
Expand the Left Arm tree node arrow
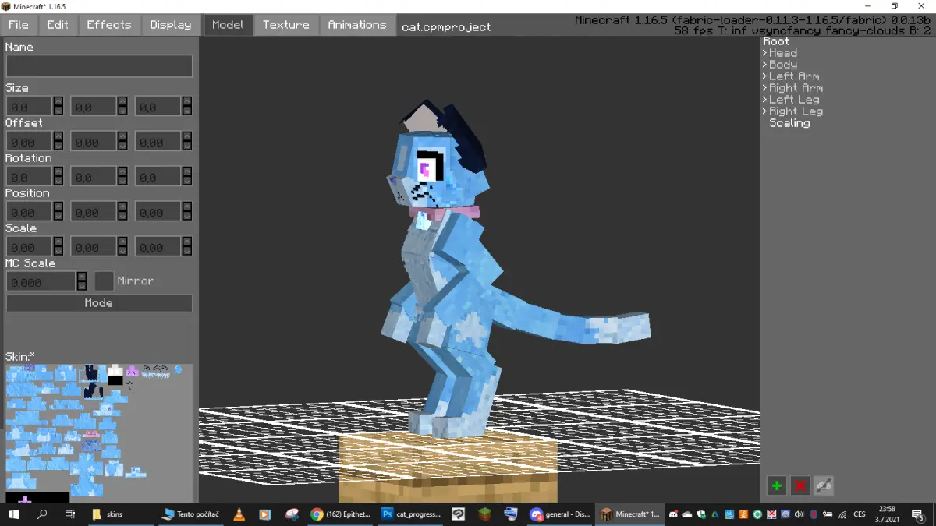pyautogui.click(x=765, y=76)
